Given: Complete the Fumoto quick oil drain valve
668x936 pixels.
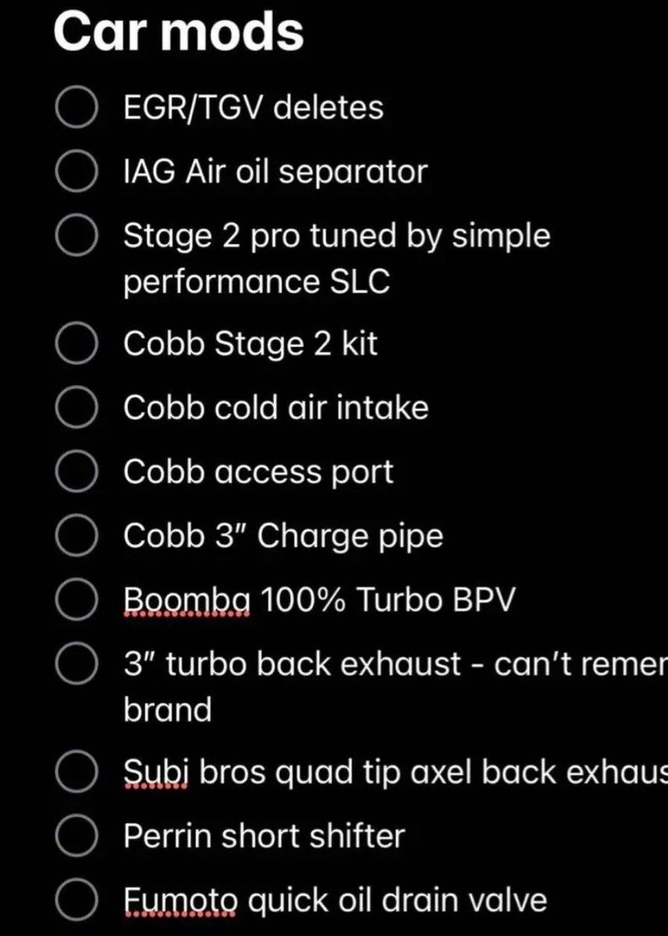Looking at the screenshot, I should click(x=77, y=901).
